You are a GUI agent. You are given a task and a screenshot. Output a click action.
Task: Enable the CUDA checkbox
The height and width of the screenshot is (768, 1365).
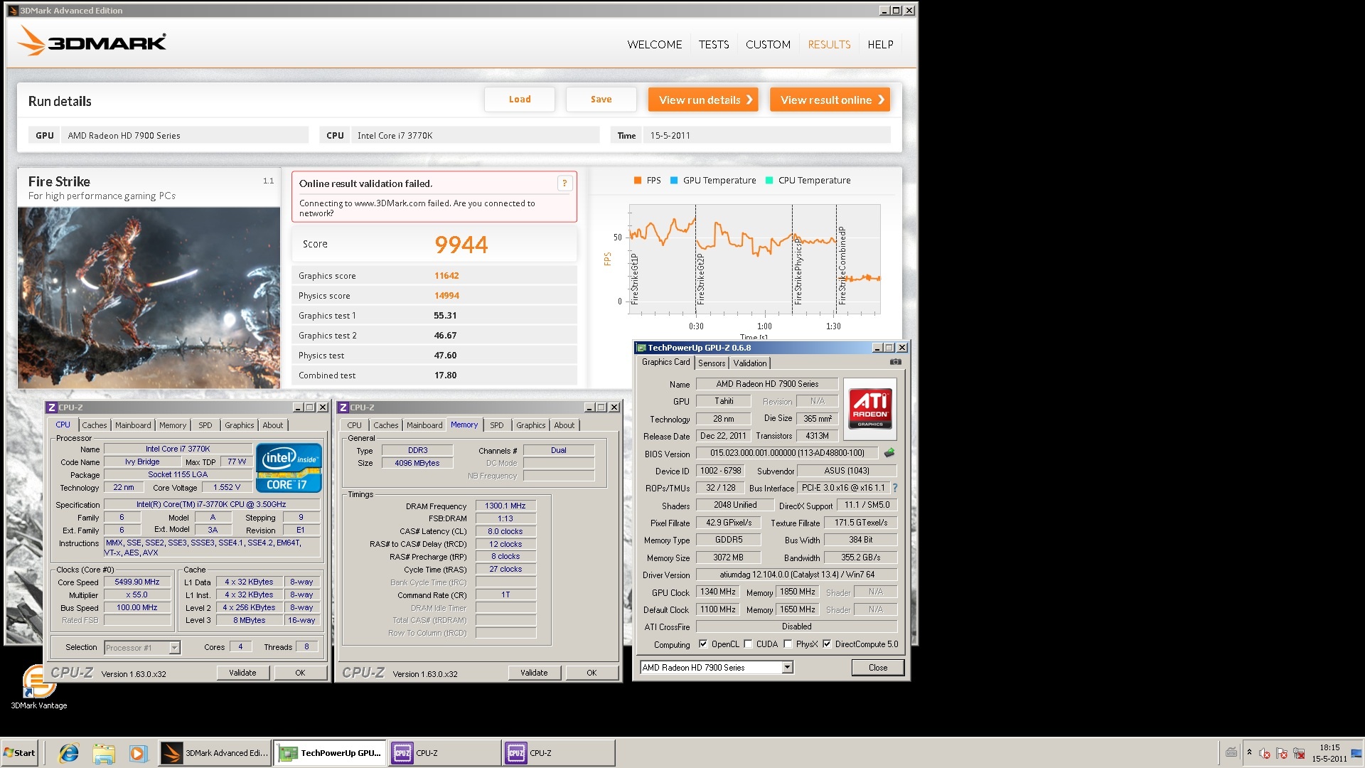748,644
